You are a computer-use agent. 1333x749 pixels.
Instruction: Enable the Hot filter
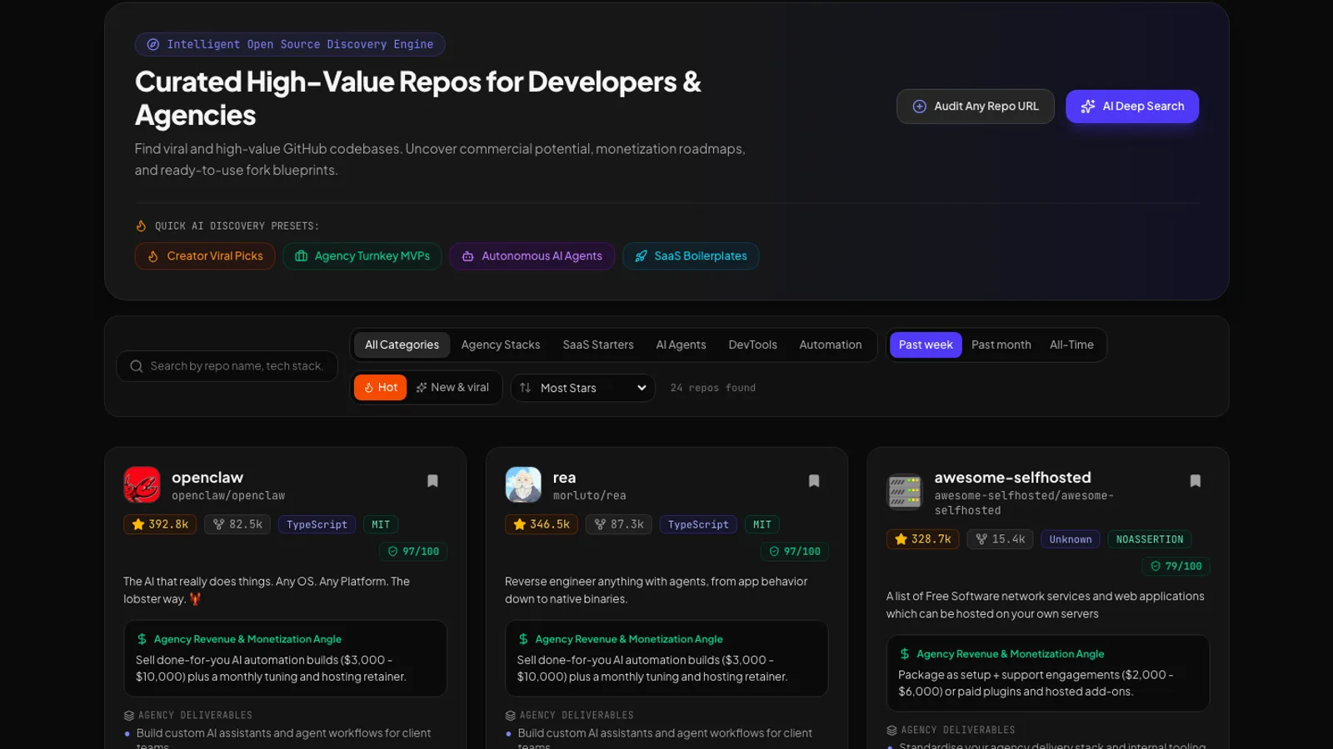coord(381,388)
